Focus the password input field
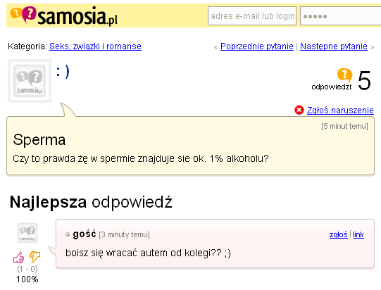The image size is (381, 290). coord(340,16)
